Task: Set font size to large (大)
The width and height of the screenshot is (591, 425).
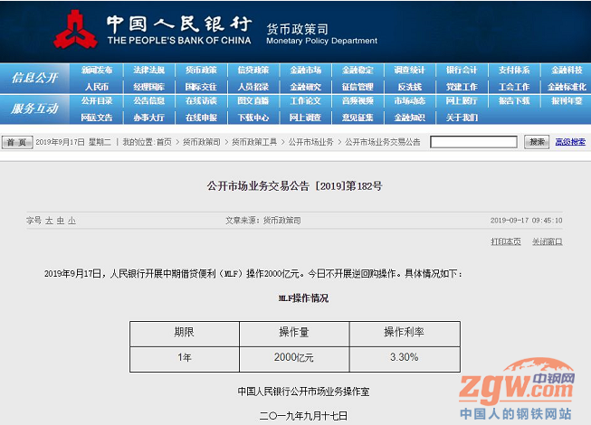Action: coord(49,220)
